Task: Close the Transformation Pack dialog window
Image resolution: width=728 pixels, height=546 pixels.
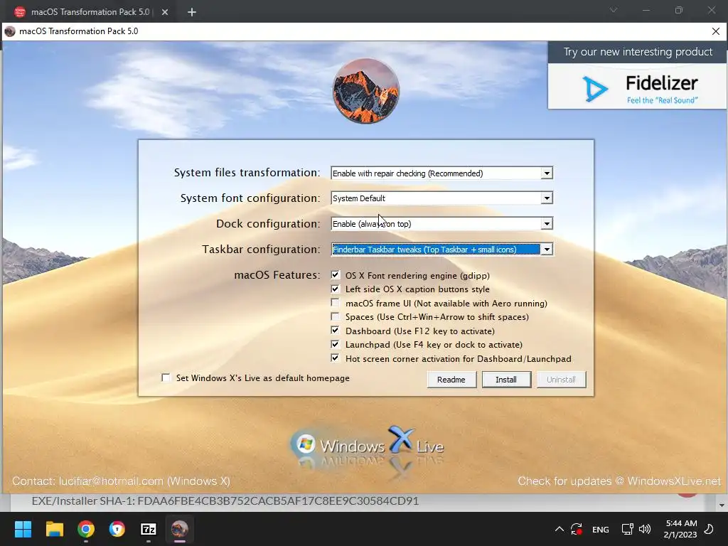Action: pos(715,31)
